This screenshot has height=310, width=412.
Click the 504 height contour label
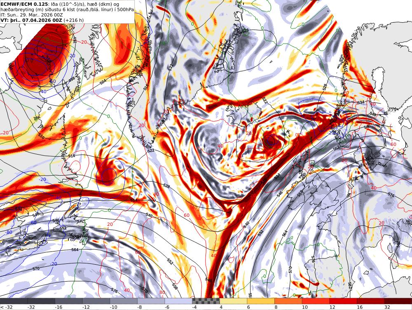103,81
